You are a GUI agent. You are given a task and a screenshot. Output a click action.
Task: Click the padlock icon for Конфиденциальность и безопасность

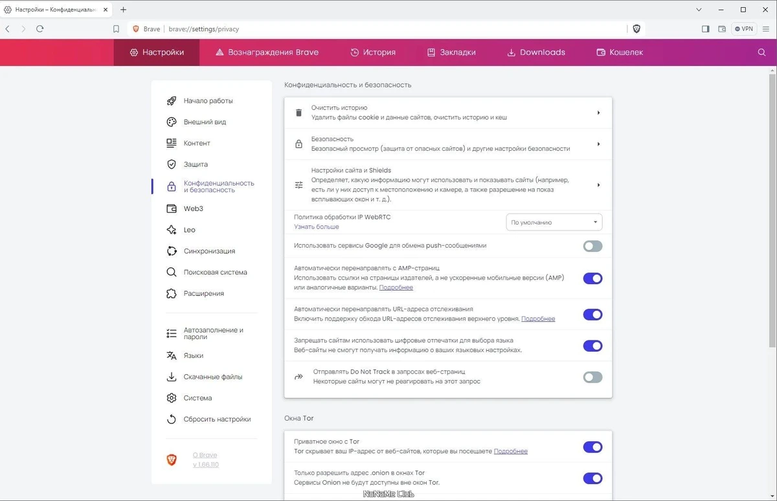click(x=172, y=186)
